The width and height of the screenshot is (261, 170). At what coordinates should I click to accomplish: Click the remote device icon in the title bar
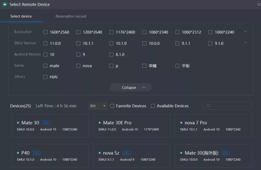(x=5, y=4)
